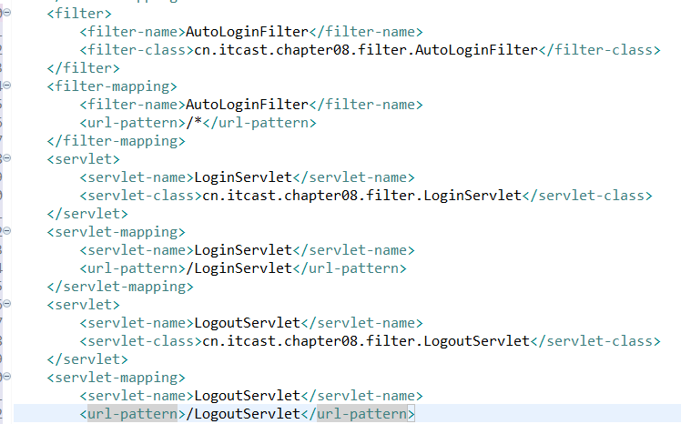Image resolution: width=681 pixels, height=424 pixels.
Task: Collapse the servlet-mapping block for /LoginServlet pattern
Action: click(7, 231)
